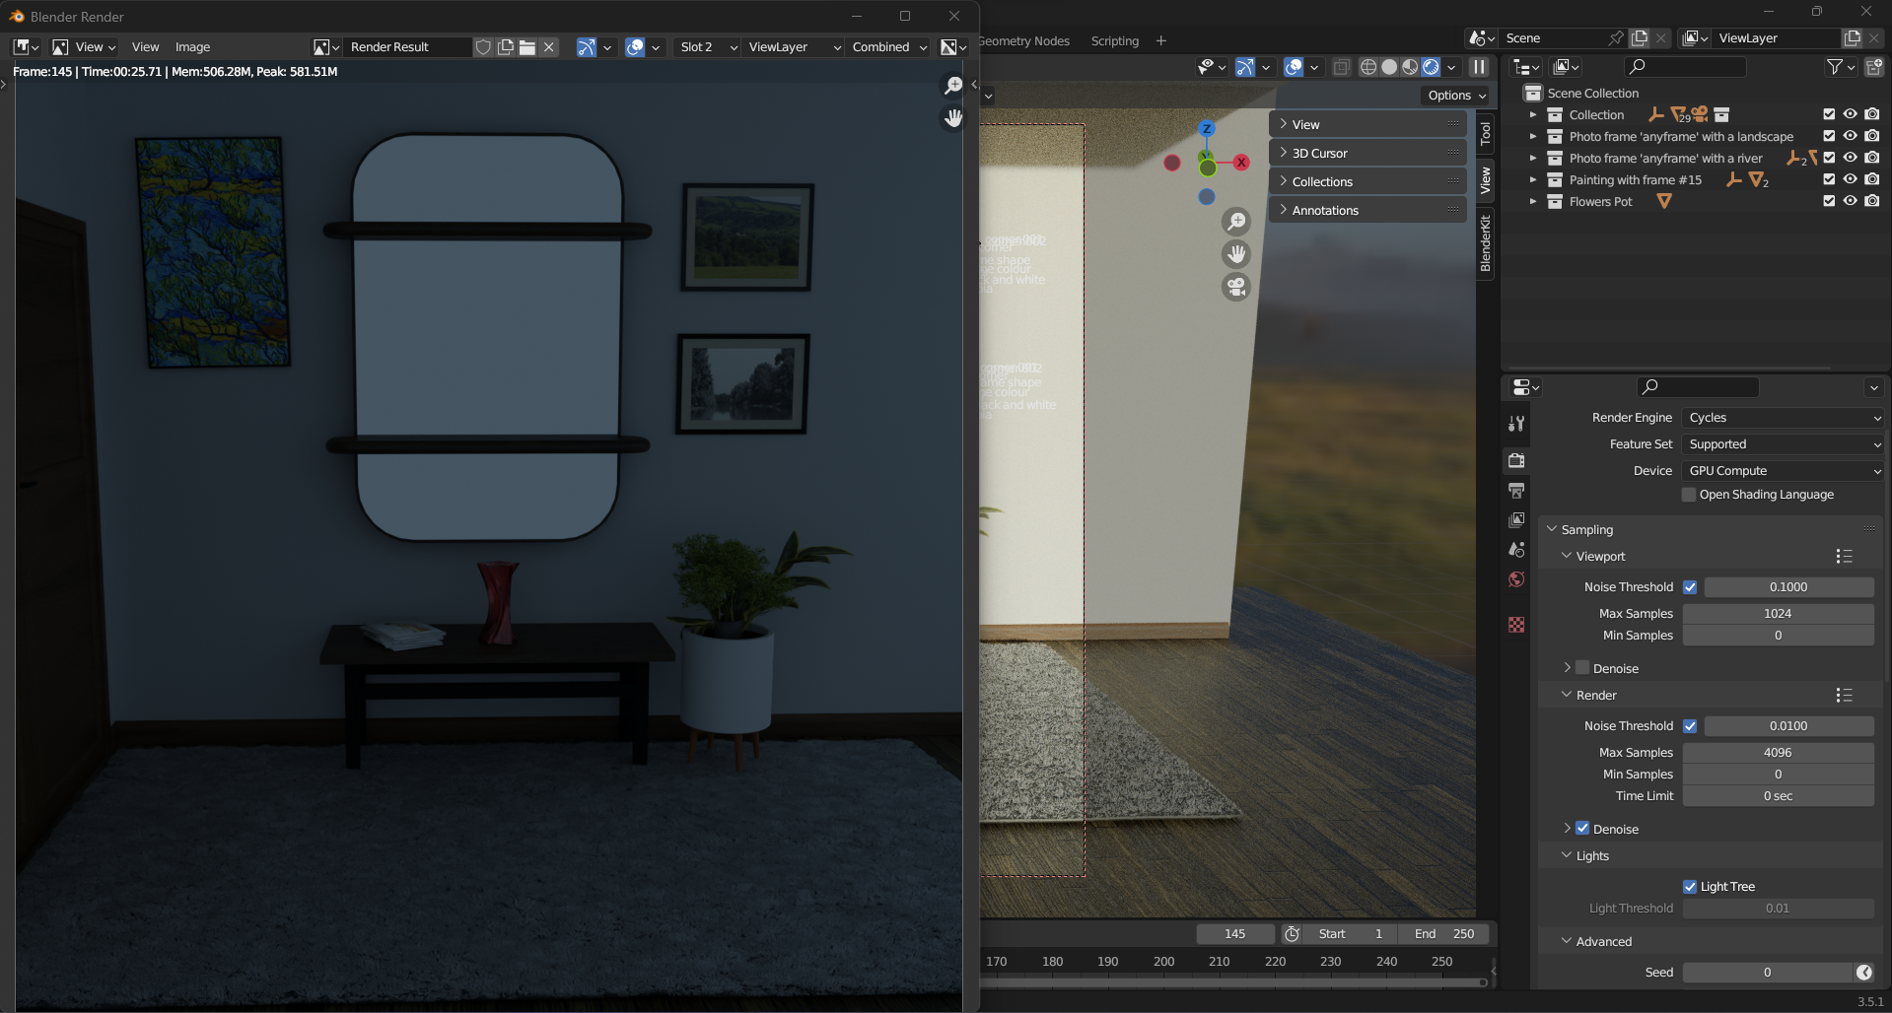Viewport: 1892px width, 1013px height.
Task: Expand the Flowers Pot collection
Action: click(1532, 201)
